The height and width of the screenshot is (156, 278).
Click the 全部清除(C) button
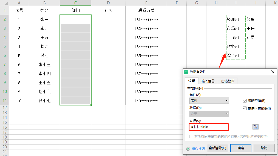coord(217,148)
